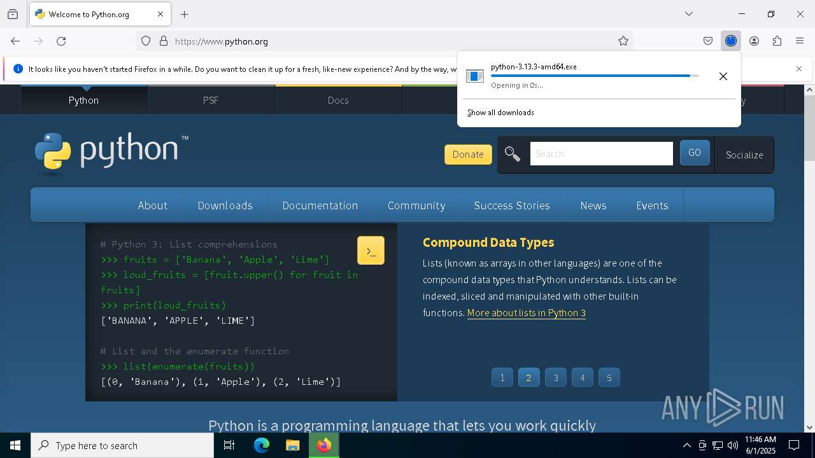
Task: Click the yellow Donate button
Action: tap(468, 154)
